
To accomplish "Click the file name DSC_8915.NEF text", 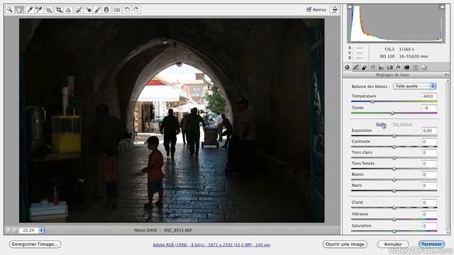I will point(178,230).
